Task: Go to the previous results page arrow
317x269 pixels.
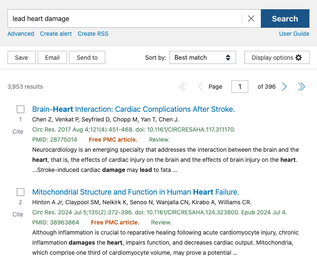Action: [200, 87]
